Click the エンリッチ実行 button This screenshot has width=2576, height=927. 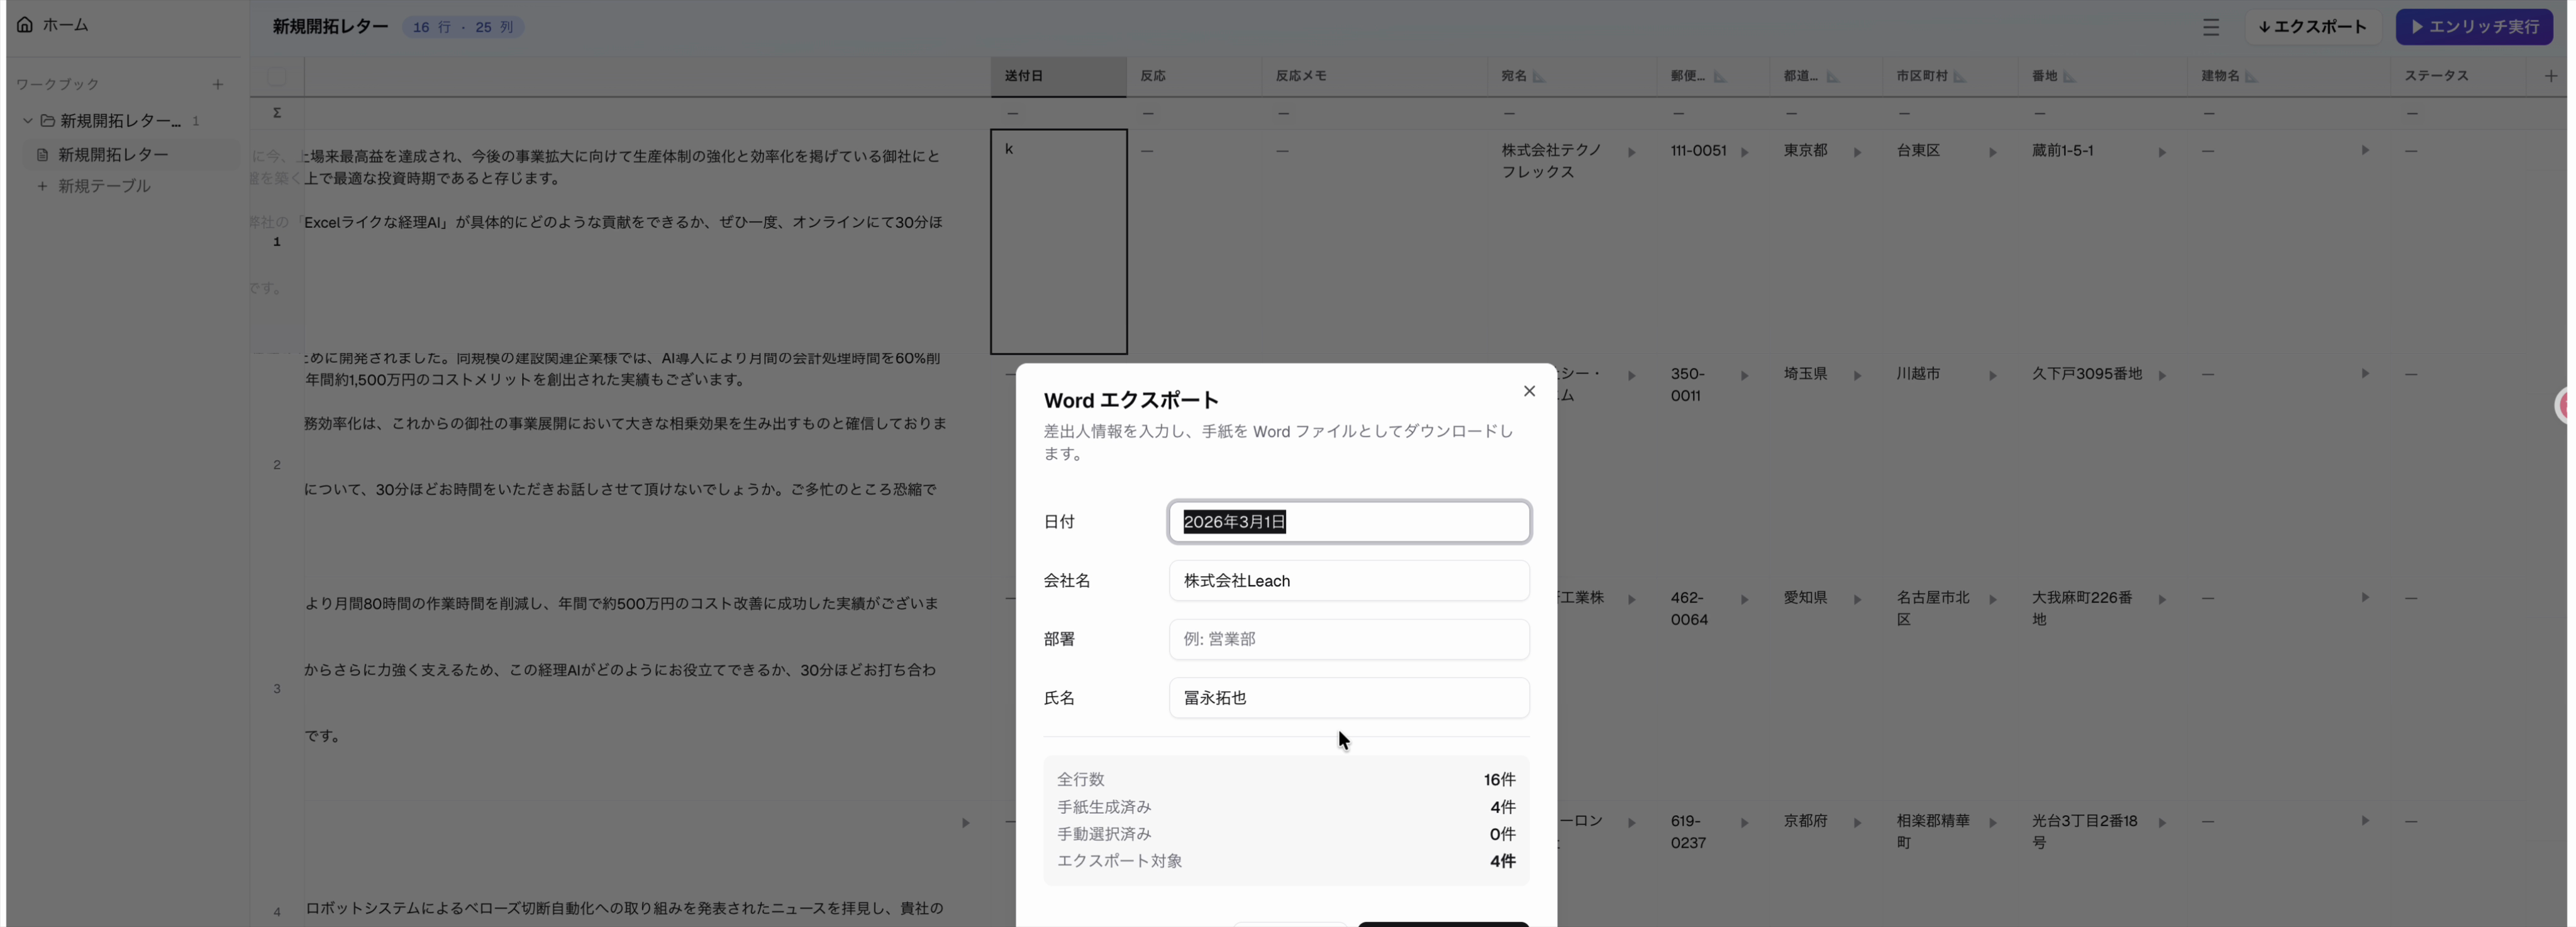pos(2474,27)
